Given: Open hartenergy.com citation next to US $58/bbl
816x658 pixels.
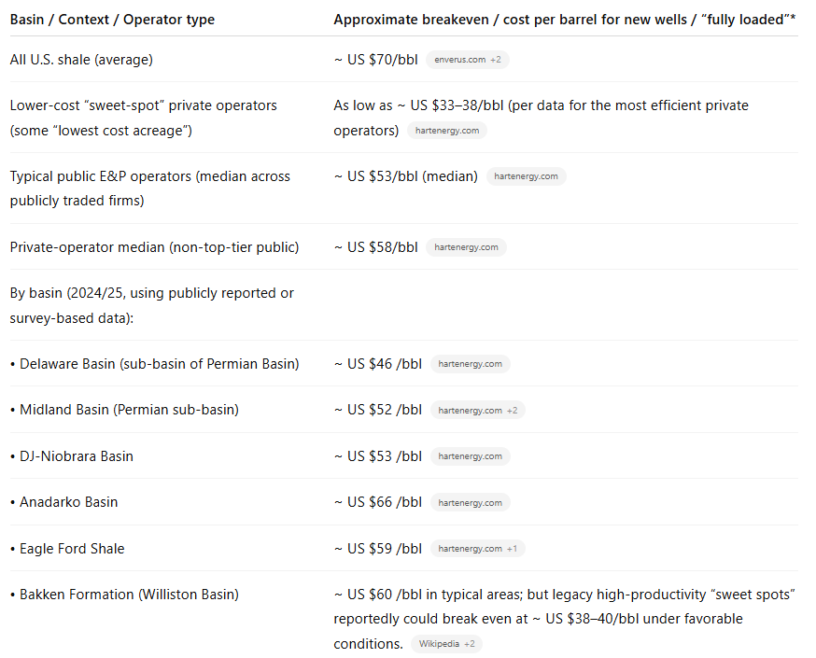Looking at the screenshot, I should pyautogui.click(x=467, y=247).
